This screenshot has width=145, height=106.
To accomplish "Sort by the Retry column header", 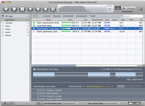I will (x=131, y=20).
